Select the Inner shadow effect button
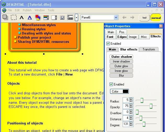The width and height of the screenshot is (165, 132). point(121,61)
